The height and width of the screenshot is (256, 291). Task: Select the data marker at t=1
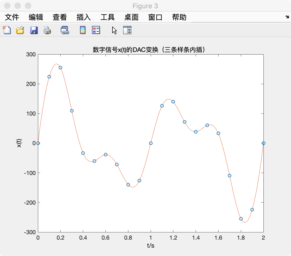click(151, 143)
